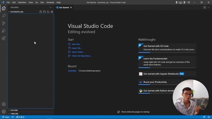Screen dimensions: 212x119
Task: Click the Open File link
Action: pos(75,48)
